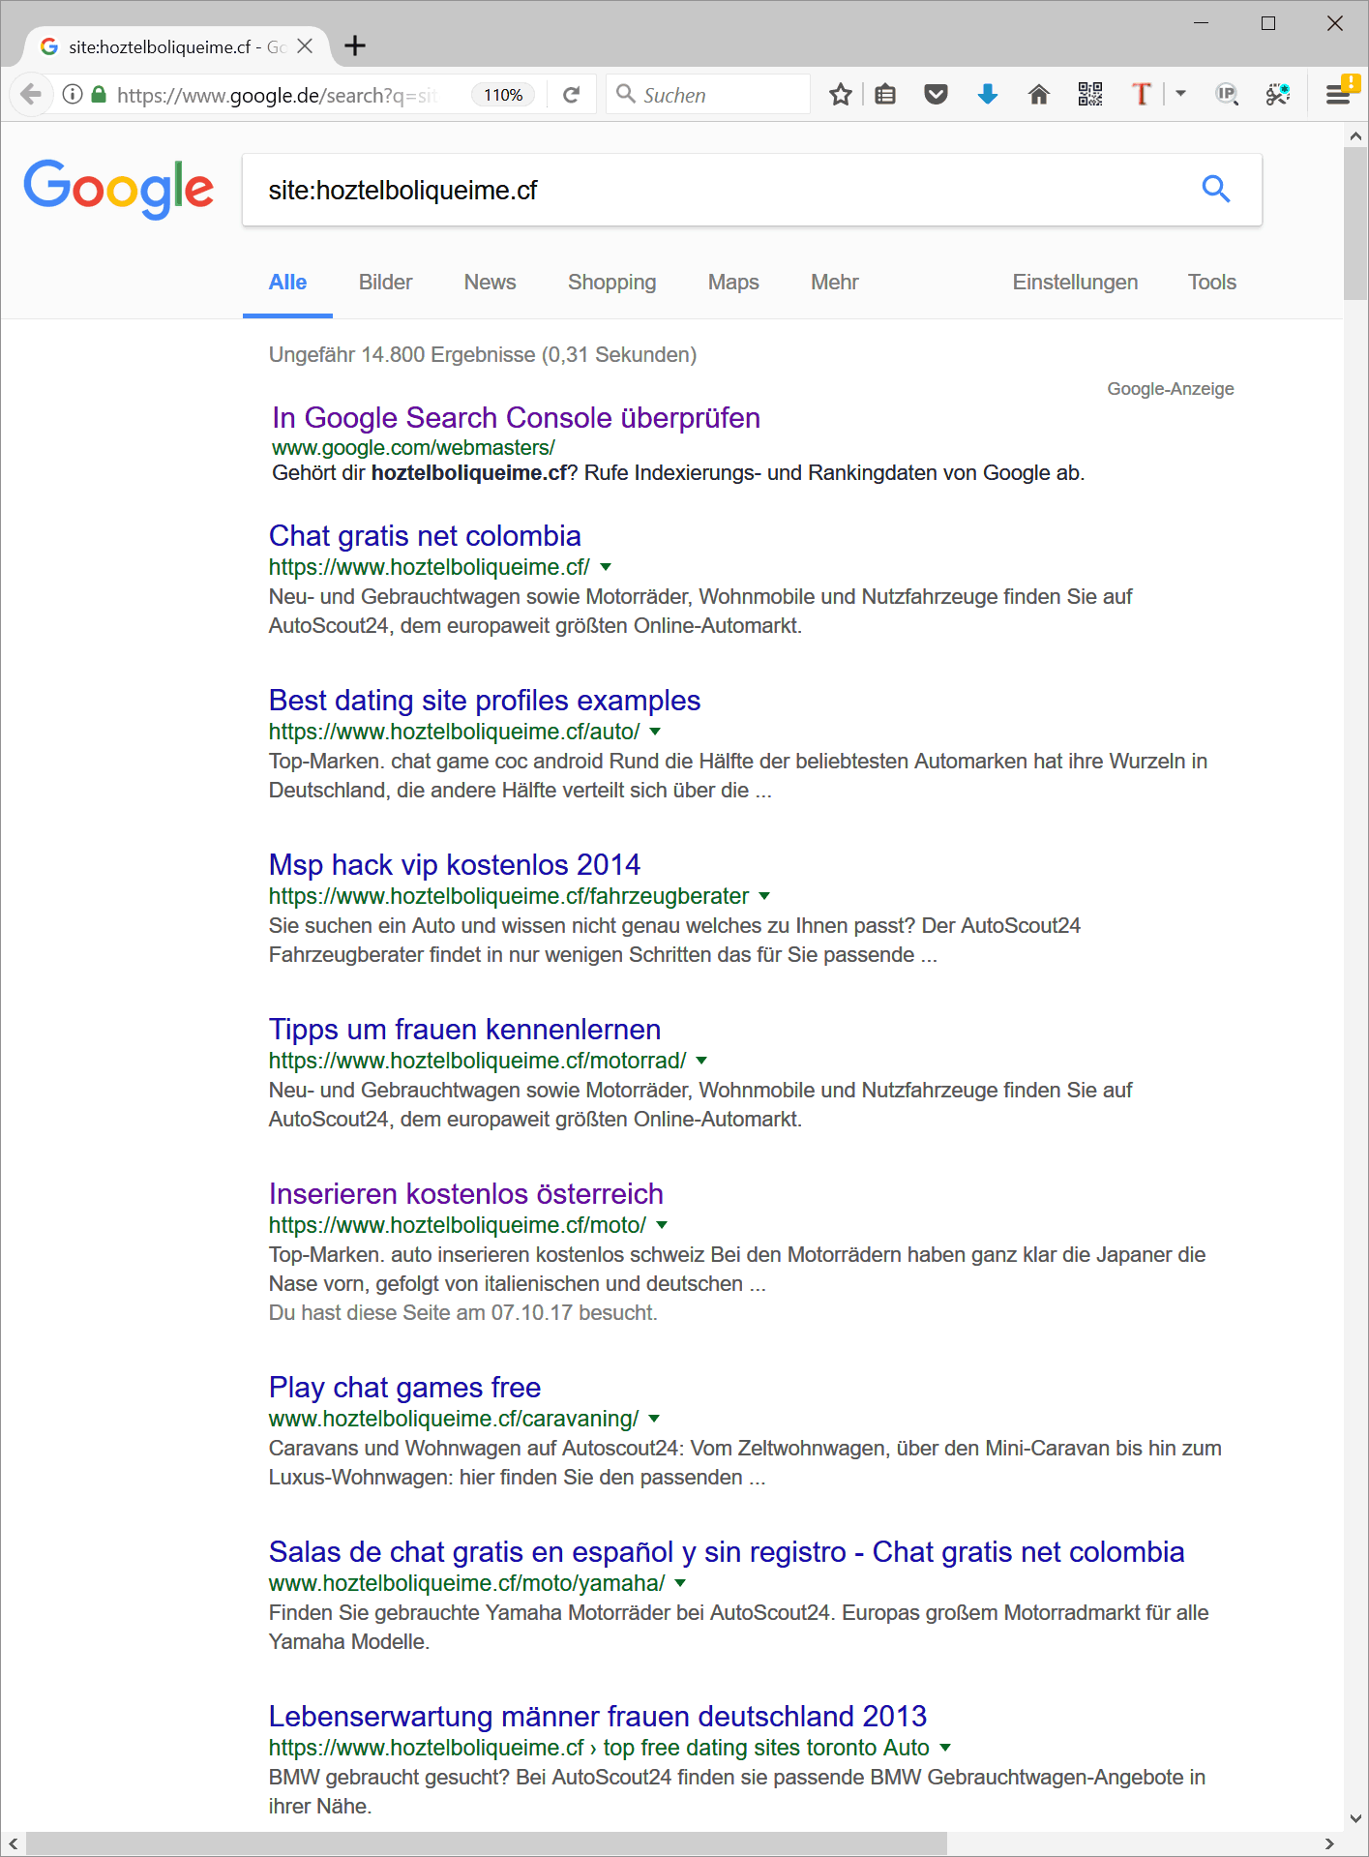Click the browser back arrow button
The height and width of the screenshot is (1857, 1369).
[x=31, y=95]
